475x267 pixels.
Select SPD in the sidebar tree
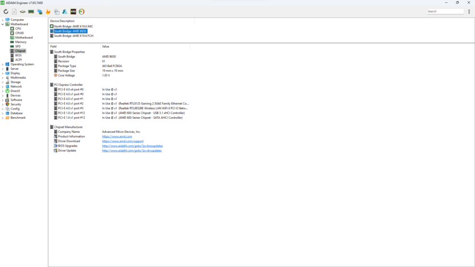(18, 47)
